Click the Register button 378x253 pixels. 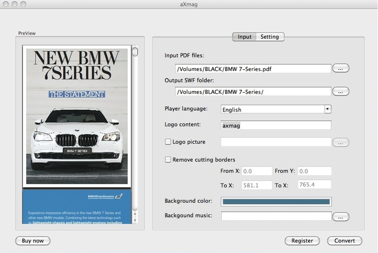click(302, 240)
